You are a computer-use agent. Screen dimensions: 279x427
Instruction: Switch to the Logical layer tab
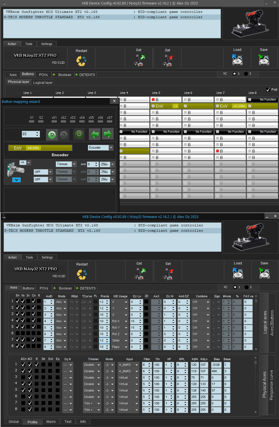pyautogui.click(x=43, y=83)
